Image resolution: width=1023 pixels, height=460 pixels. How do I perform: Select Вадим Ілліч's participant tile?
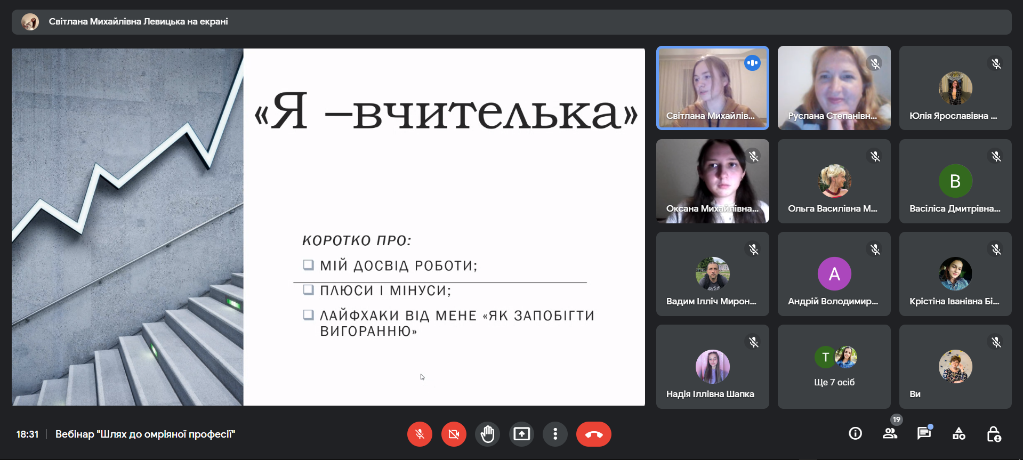712,274
